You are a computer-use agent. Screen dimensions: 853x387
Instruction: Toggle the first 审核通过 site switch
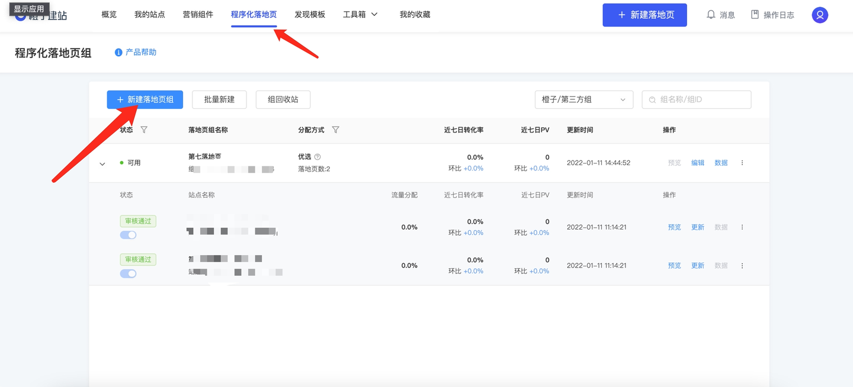128,235
